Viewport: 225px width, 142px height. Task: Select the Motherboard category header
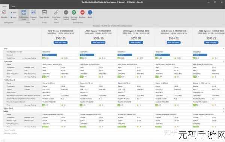tap(9, 80)
